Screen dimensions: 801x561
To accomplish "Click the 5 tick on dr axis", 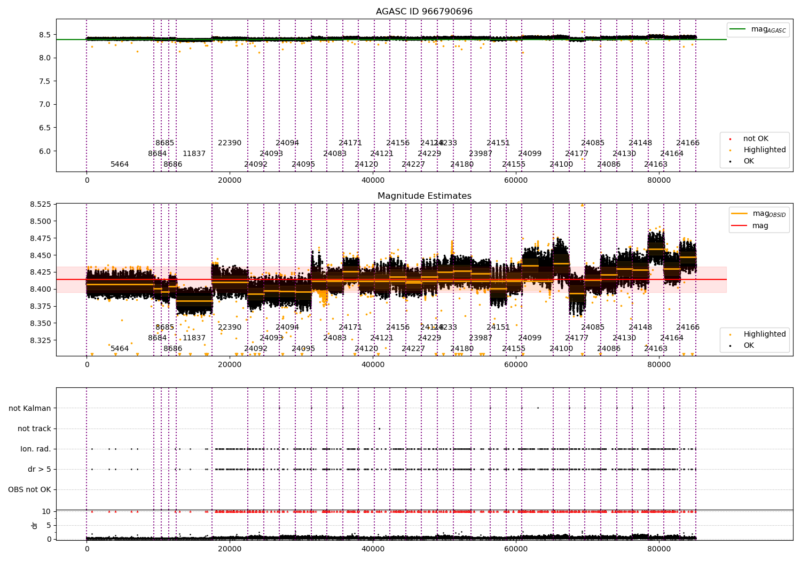I will tap(49, 525).
